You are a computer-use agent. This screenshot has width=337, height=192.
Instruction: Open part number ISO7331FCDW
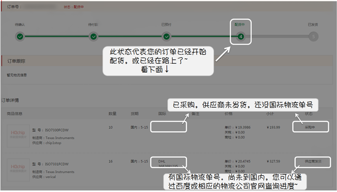[57, 164]
